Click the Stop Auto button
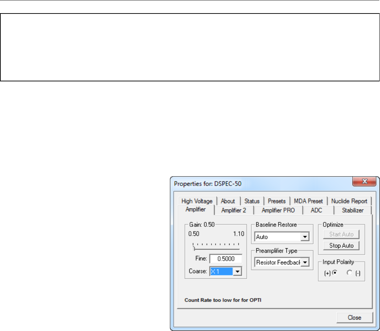 pos(341,245)
